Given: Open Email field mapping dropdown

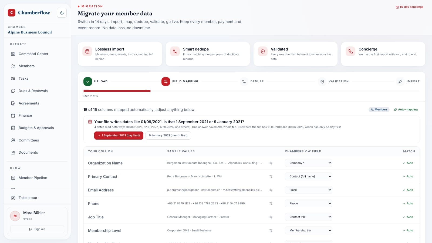Looking at the screenshot, I should click(x=309, y=190).
